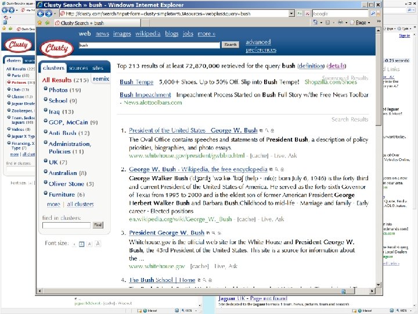Expand the Iraq (13) cluster
The image size is (418, 314).
[x=46, y=110]
